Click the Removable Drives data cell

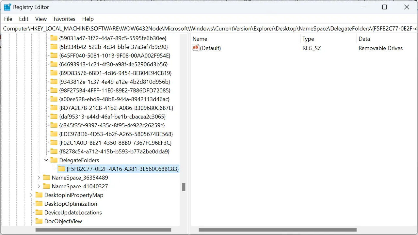380,48
